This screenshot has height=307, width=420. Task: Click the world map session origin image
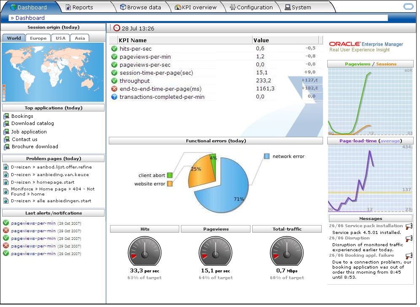(53, 72)
